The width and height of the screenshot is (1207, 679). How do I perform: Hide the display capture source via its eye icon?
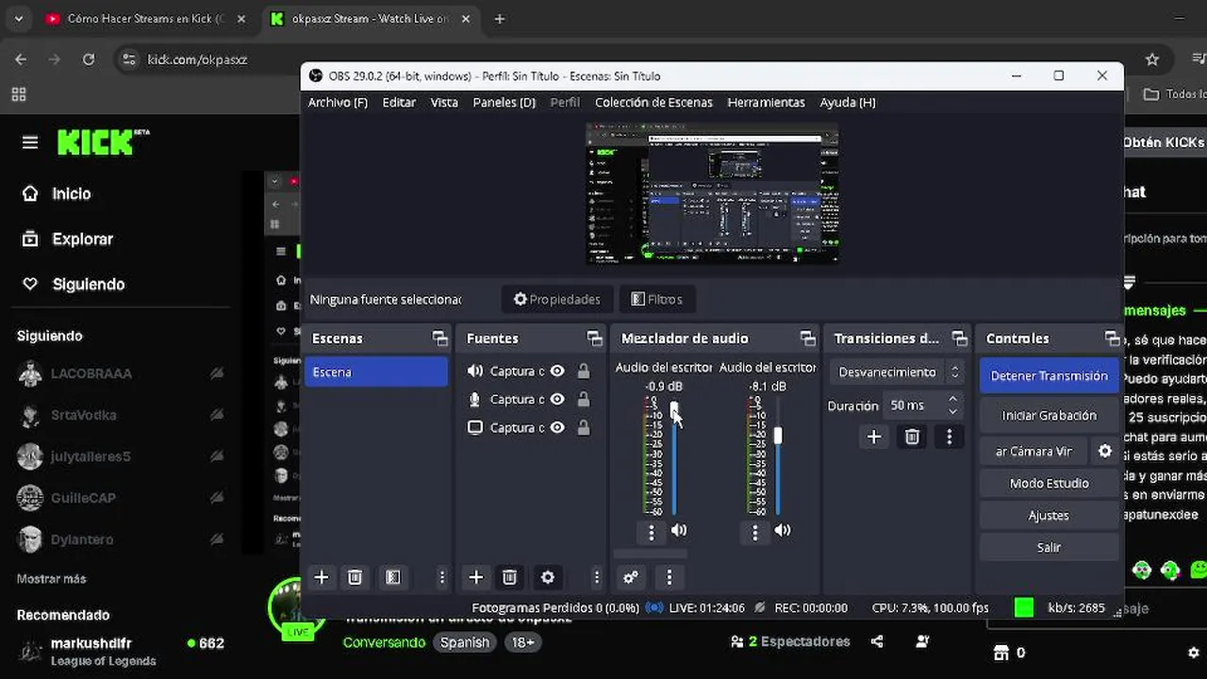click(x=557, y=428)
